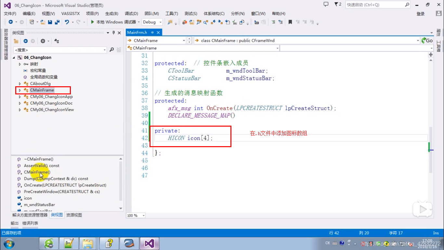Expand the CMy06_ChangIconDoc class node
Viewport: 444px width, 250px height.
[20, 103]
